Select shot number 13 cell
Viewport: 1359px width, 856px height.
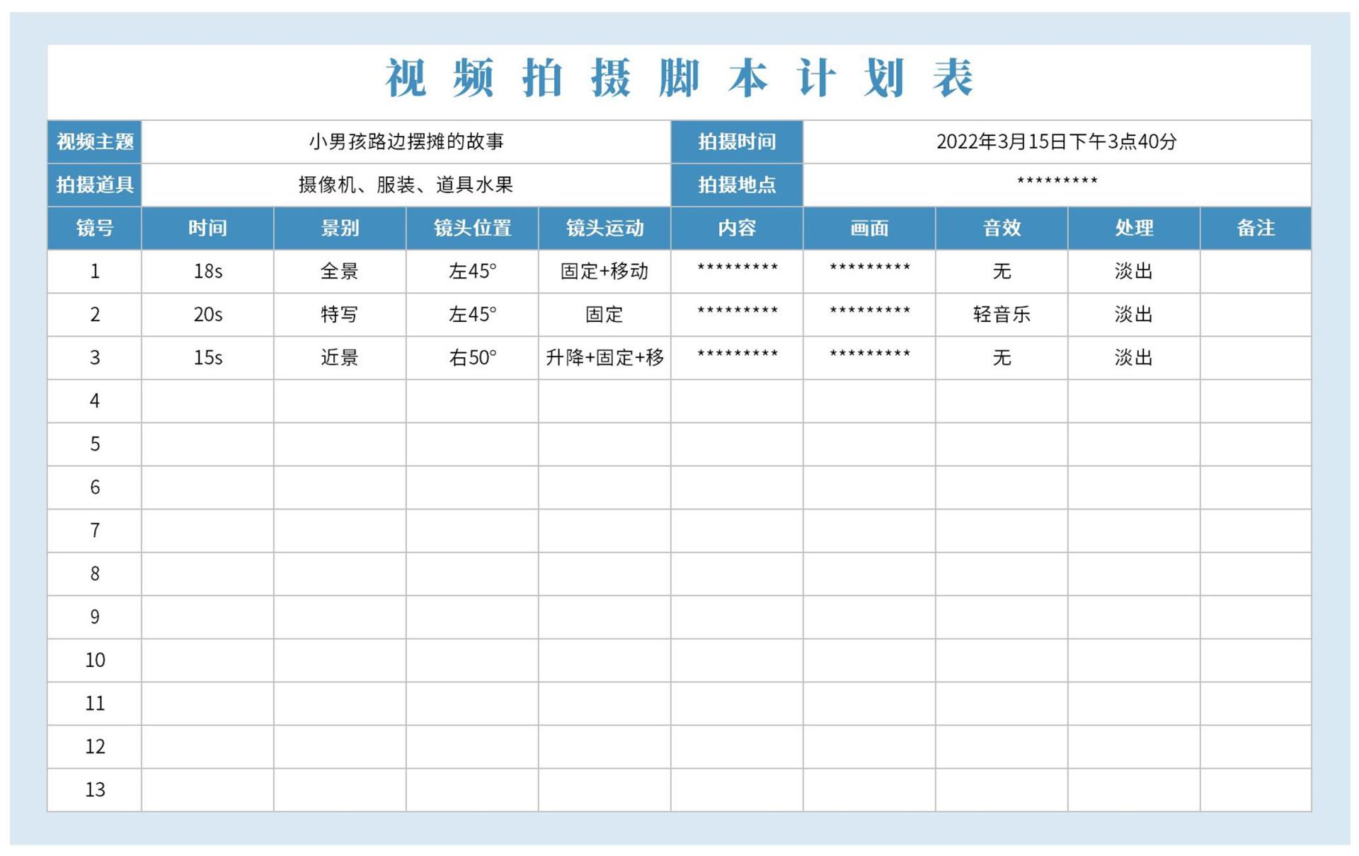[94, 790]
